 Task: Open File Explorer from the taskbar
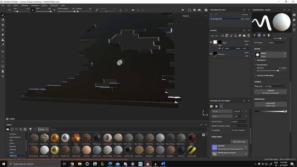click(x=80, y=164)
